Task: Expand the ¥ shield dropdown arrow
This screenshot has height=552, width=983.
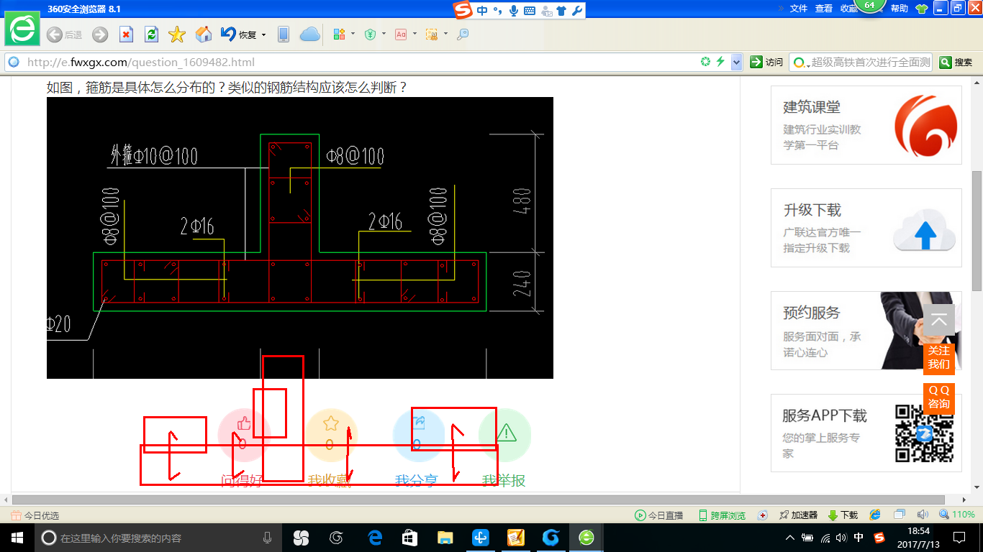Action: coord(384,34)
